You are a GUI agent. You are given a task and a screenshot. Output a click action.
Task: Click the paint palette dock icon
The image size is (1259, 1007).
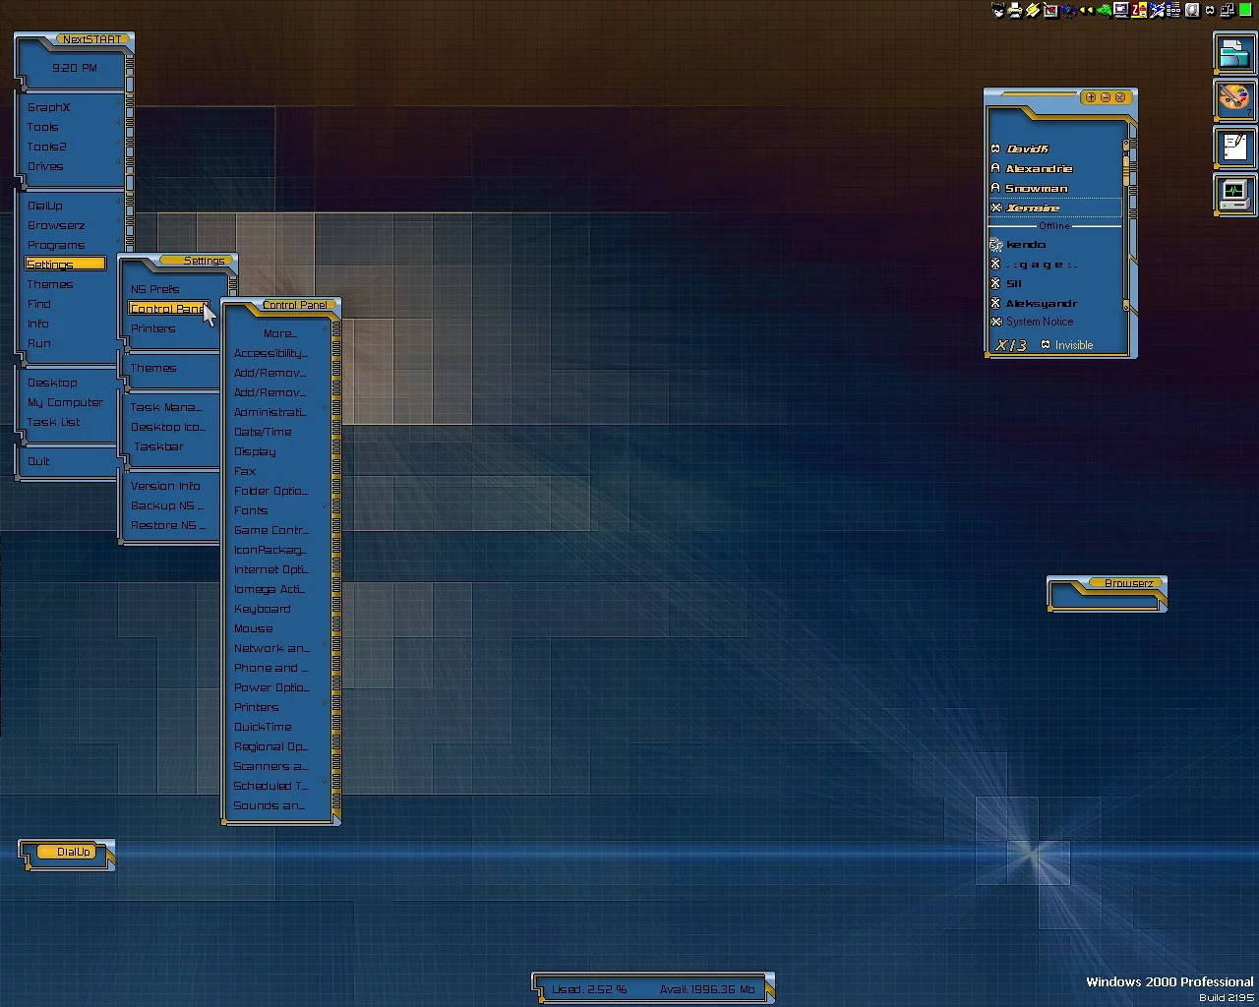(x=1233, y=99)
